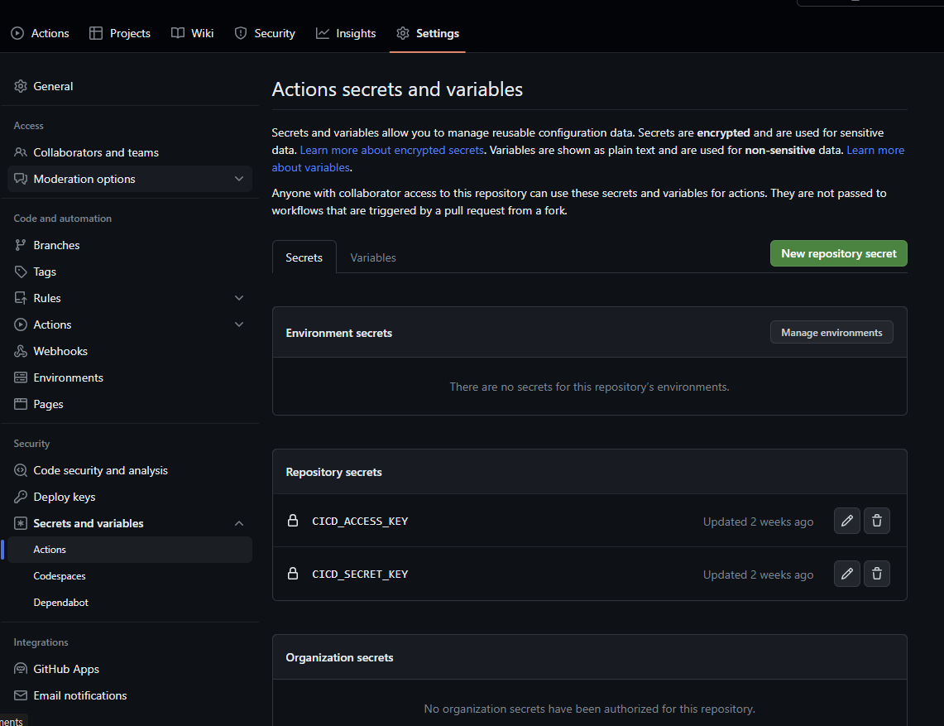This screenshot has height=726, width=944.
Task: Click the Email notifications envelope icon
Action: tap(21, 696)
